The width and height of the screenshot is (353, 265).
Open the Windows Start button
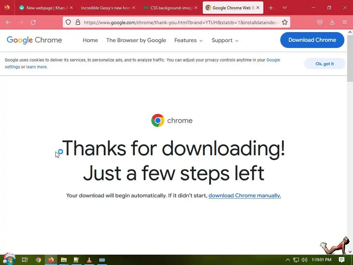(x=9, y=259)
